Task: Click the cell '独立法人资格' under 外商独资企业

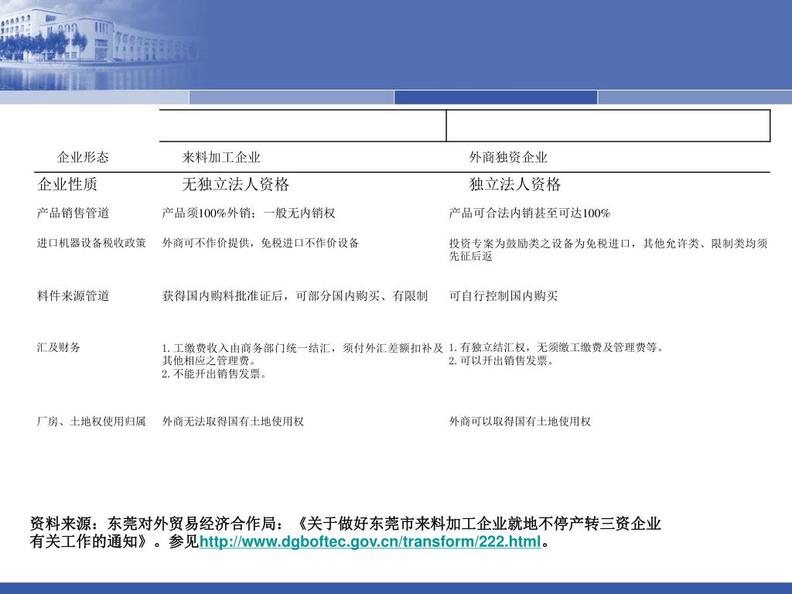Action: click(x=514, y=184)
